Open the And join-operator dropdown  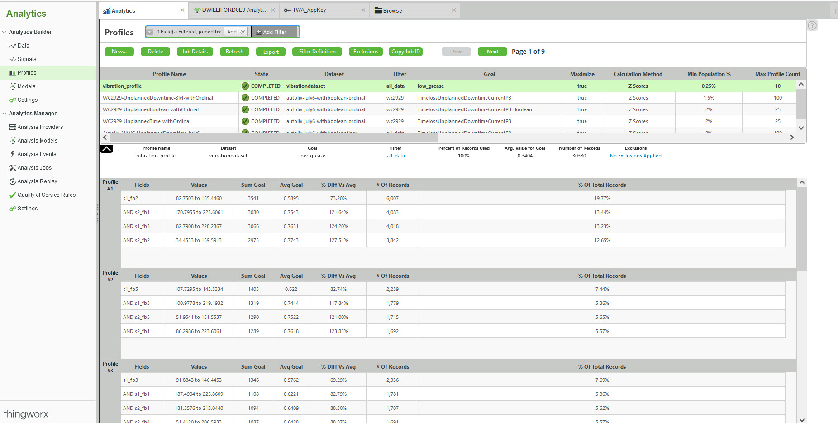tap(237, 32)
